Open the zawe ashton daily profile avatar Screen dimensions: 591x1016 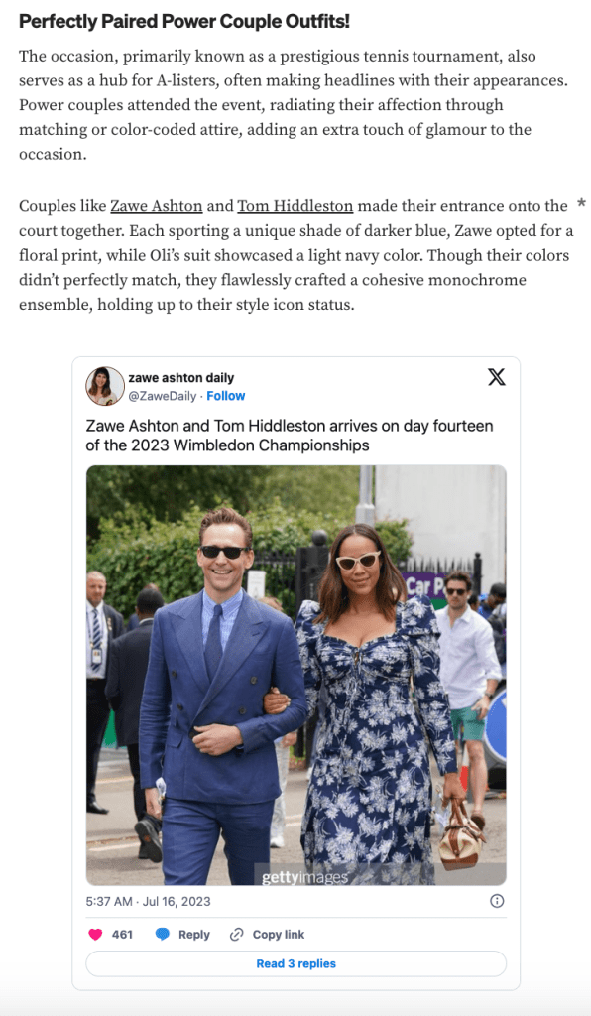(x=105, y=386)
